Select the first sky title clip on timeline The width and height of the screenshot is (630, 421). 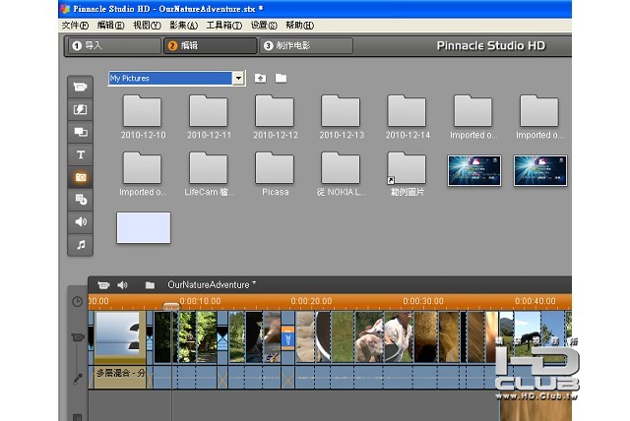120,337
